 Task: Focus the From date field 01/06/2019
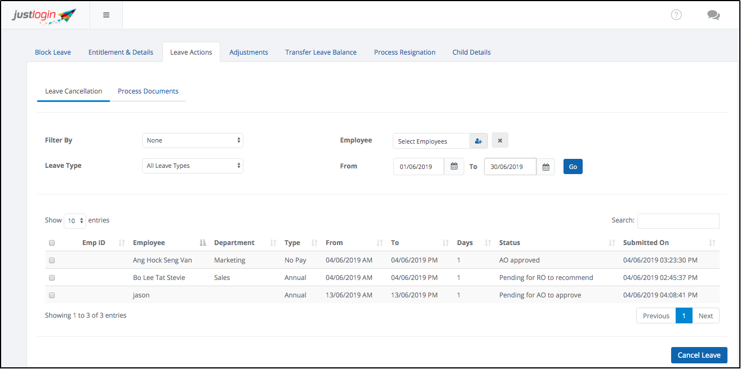pyautogui.click(x=419, y=167)
